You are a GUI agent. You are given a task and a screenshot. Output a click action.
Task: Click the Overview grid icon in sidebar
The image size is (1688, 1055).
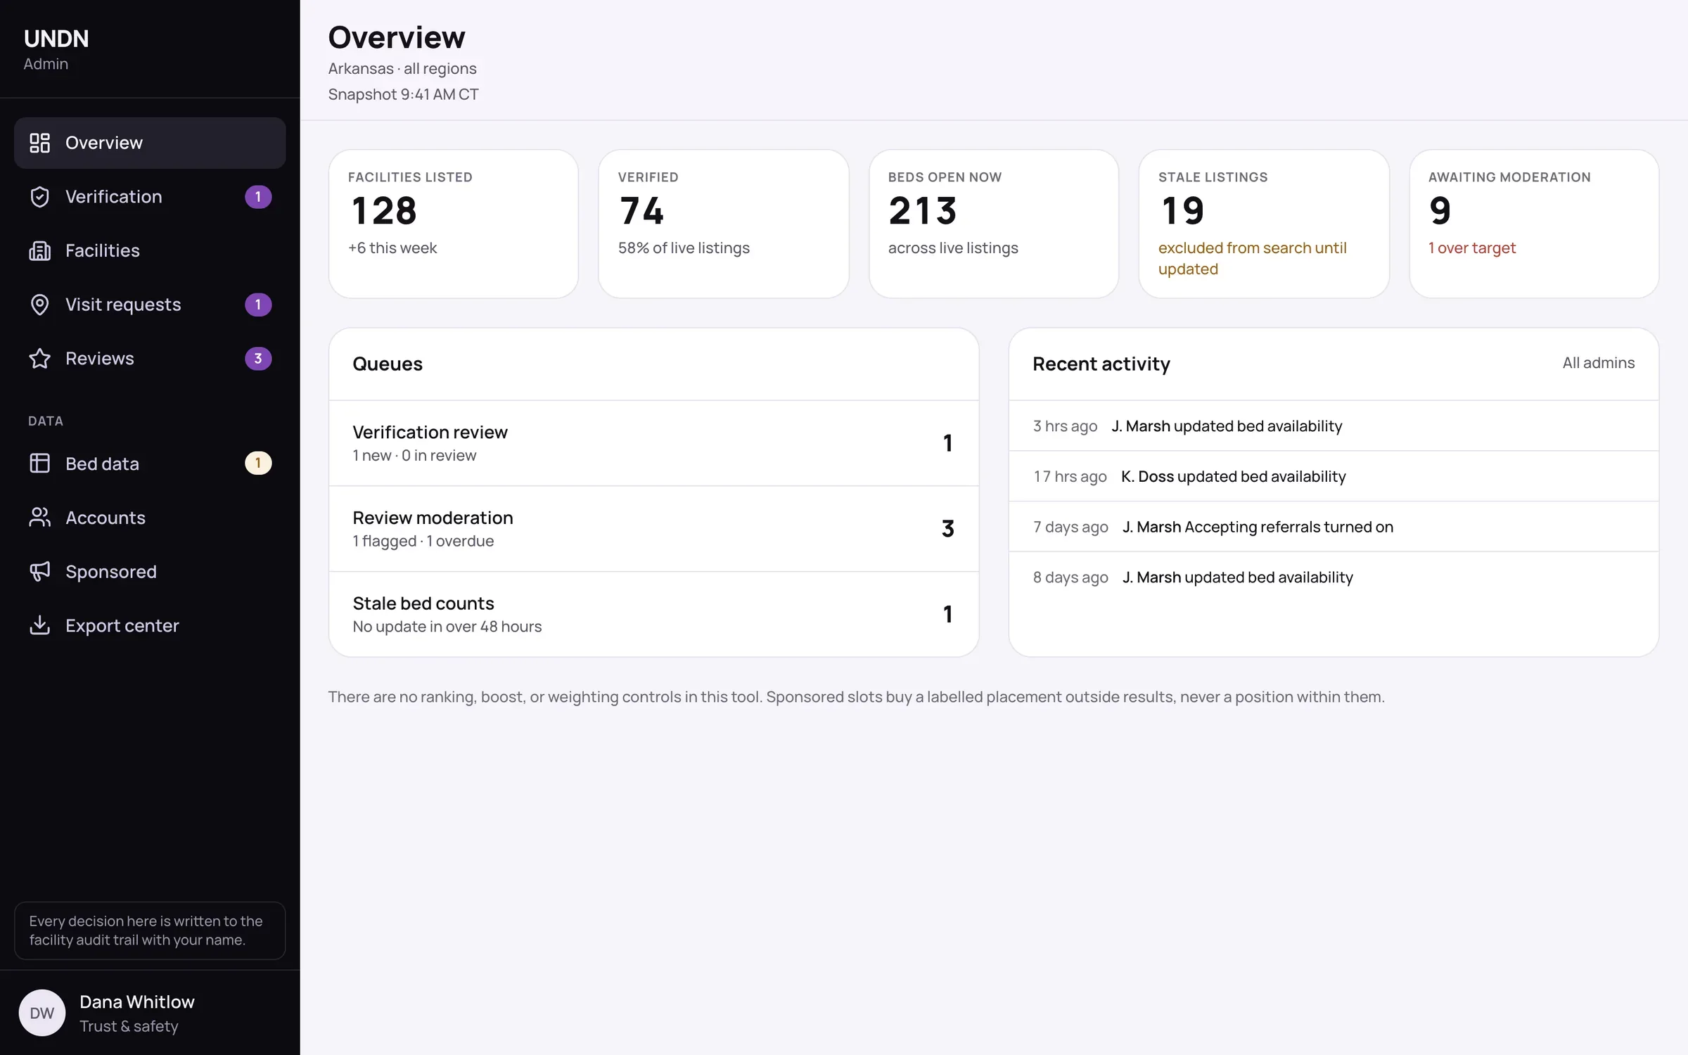(39, 143)
